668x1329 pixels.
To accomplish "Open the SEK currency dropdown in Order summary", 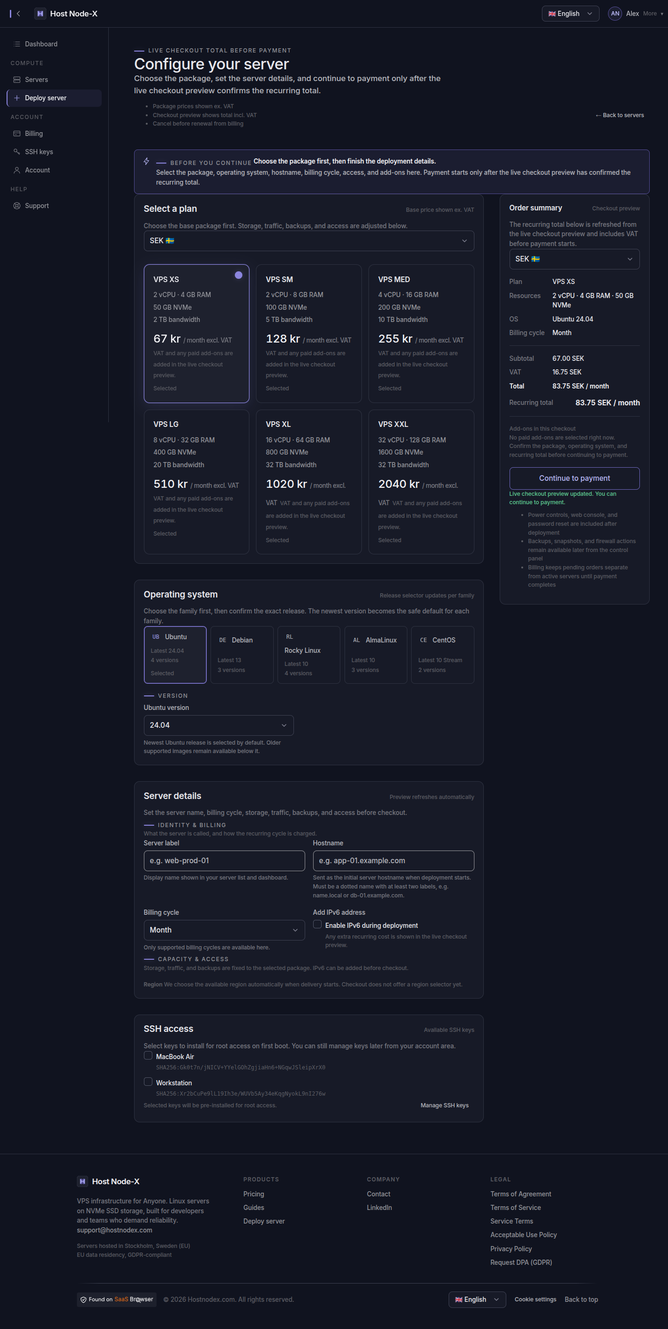I will (575, 259).
